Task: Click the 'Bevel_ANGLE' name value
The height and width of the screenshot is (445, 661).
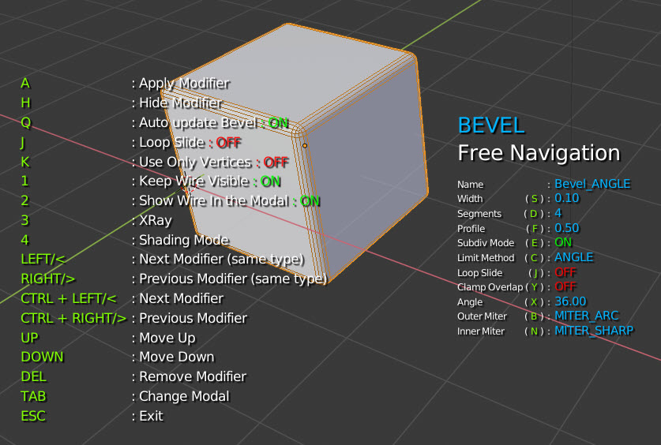Action: (592, 184)
